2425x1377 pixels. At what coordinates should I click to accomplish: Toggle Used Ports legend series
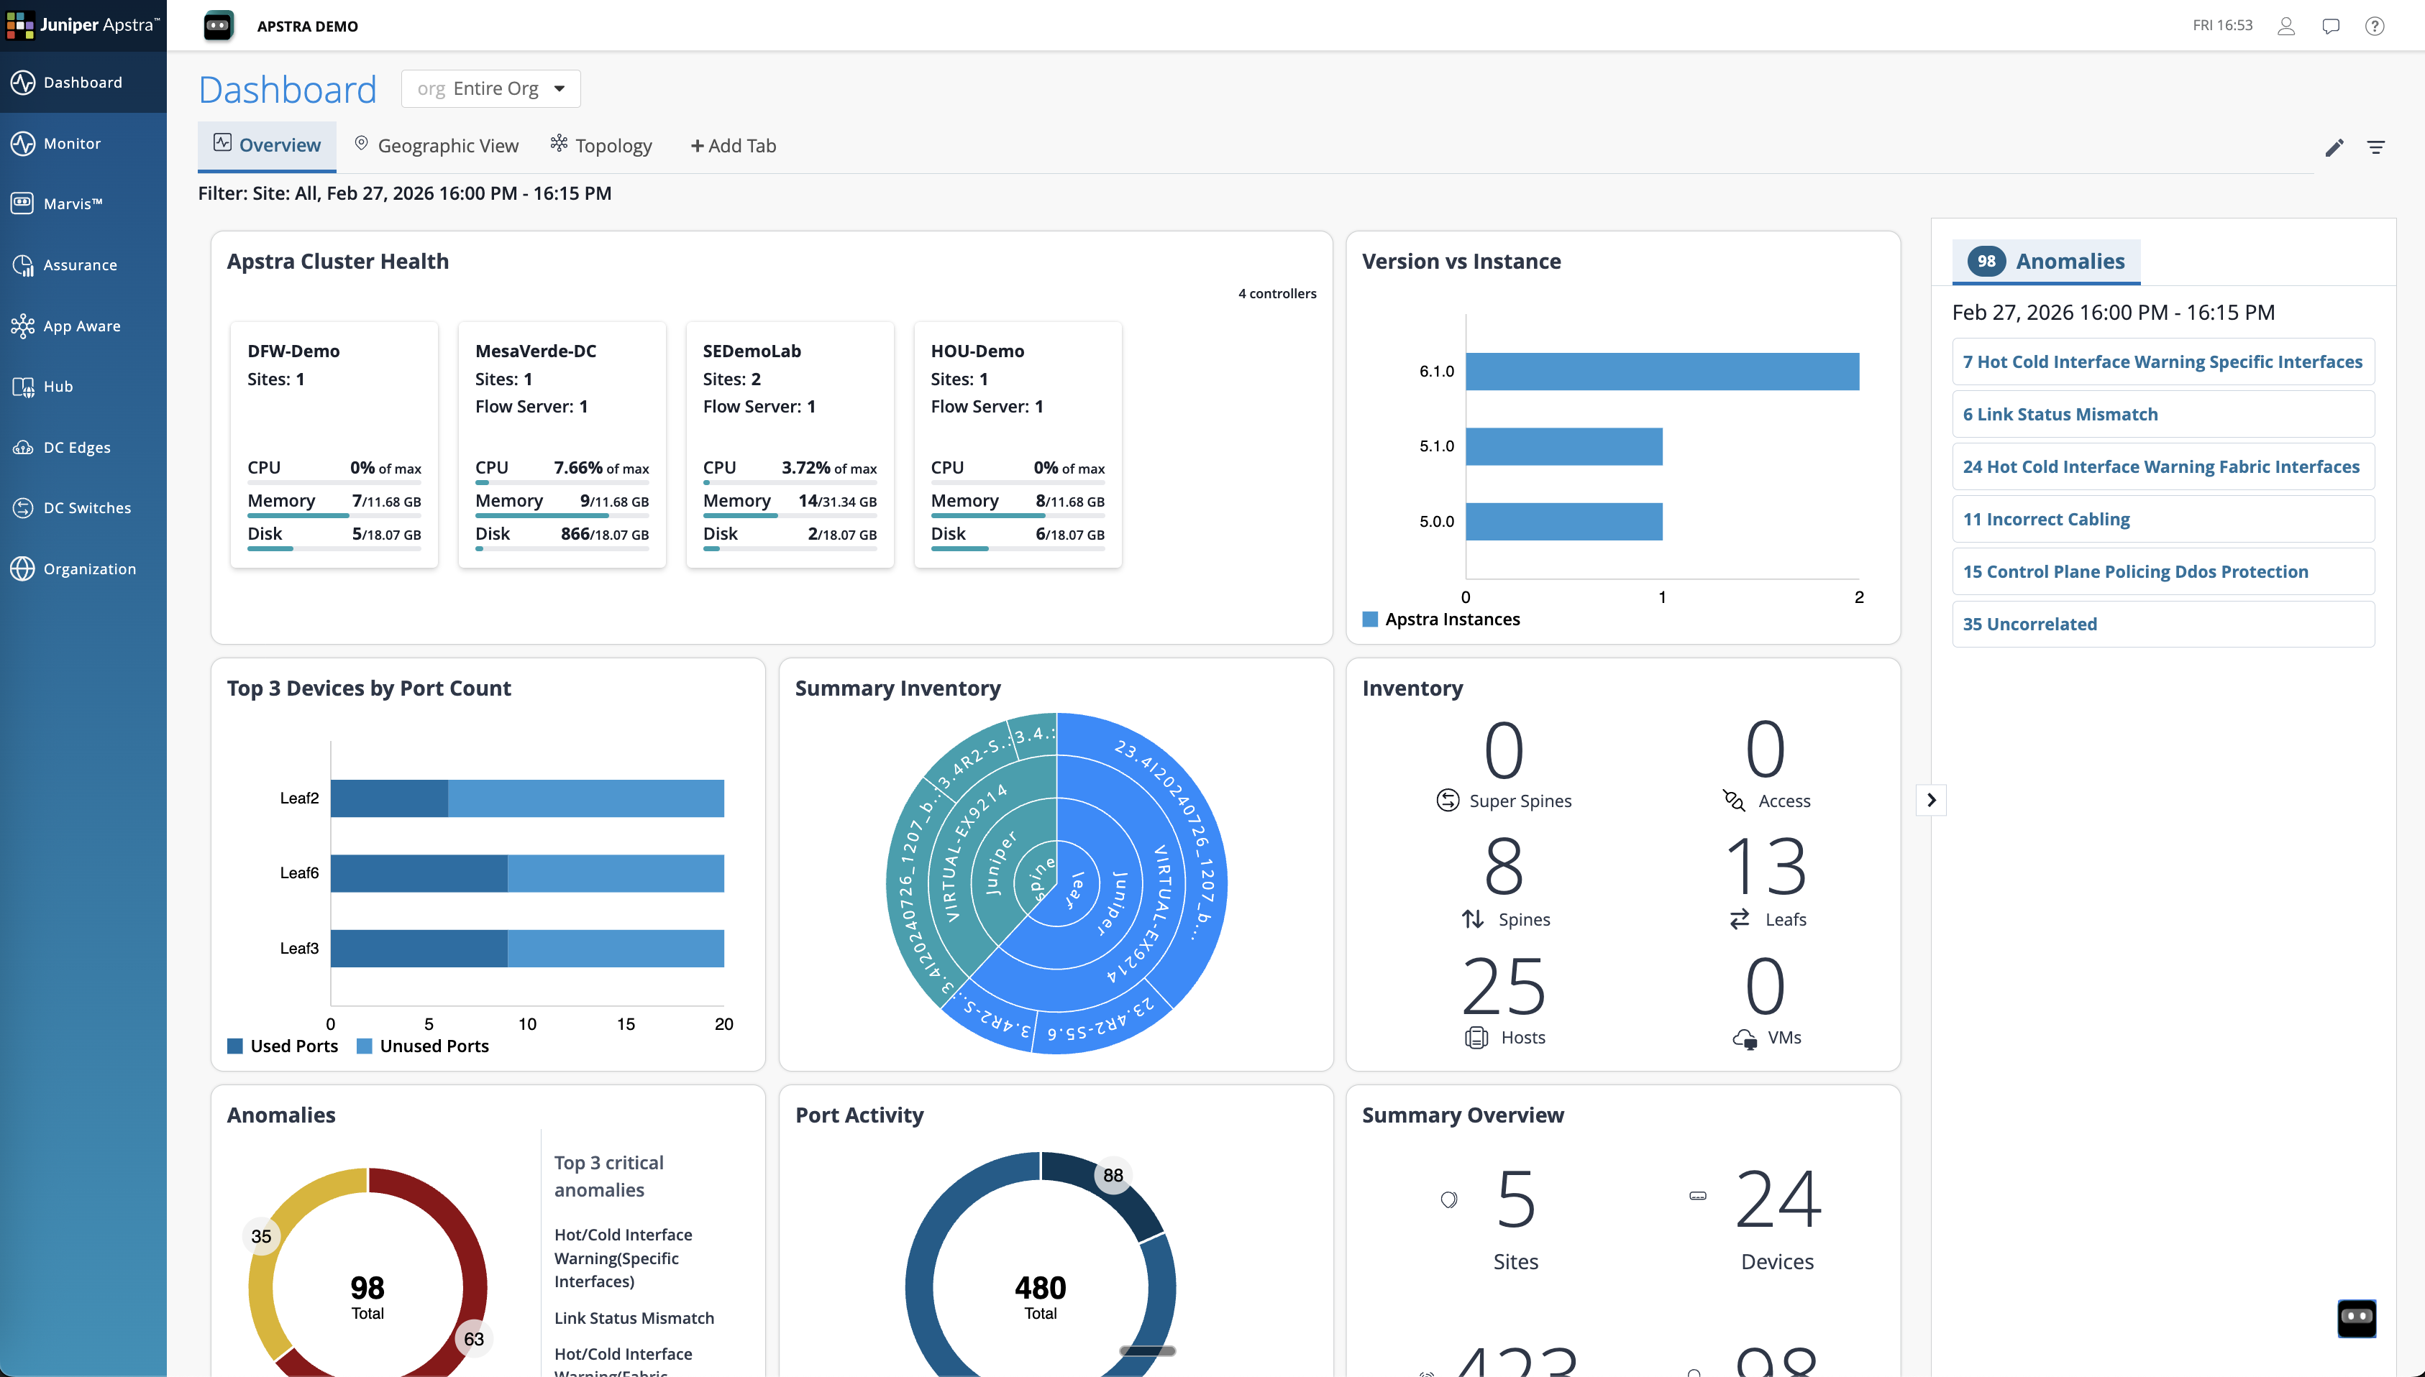click(283, 1046)
